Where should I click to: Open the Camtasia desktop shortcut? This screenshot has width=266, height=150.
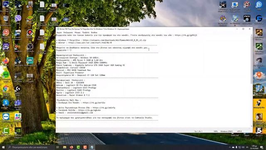click(6, 131)
